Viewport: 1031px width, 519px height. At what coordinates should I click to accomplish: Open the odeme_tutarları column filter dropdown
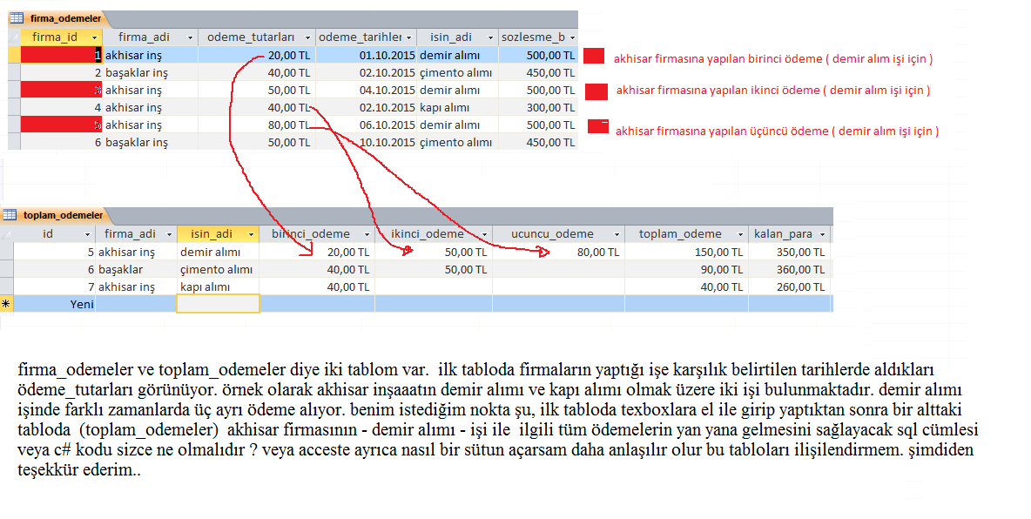point(307,37)
